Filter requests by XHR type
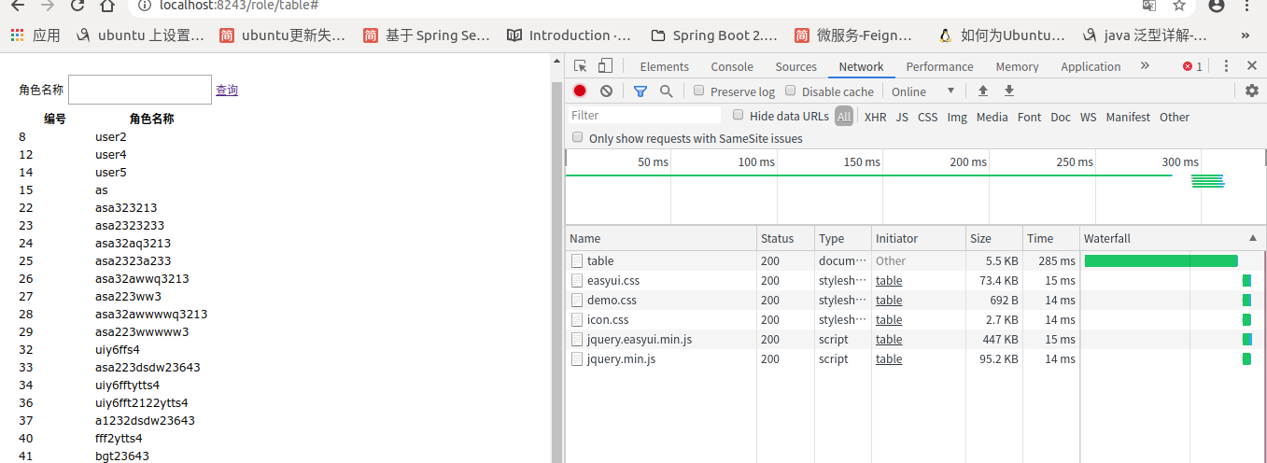This screenshot has width=1267, height=463. 875,117
